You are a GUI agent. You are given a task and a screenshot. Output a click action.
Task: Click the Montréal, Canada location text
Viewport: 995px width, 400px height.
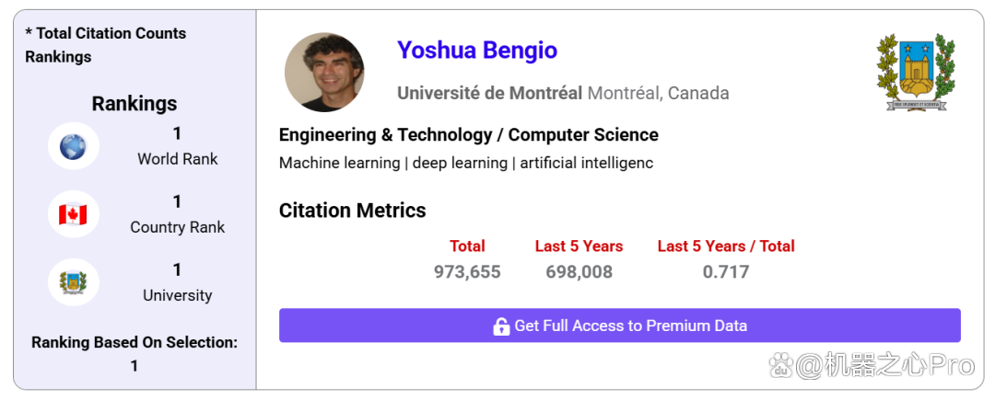pos(658,94)
